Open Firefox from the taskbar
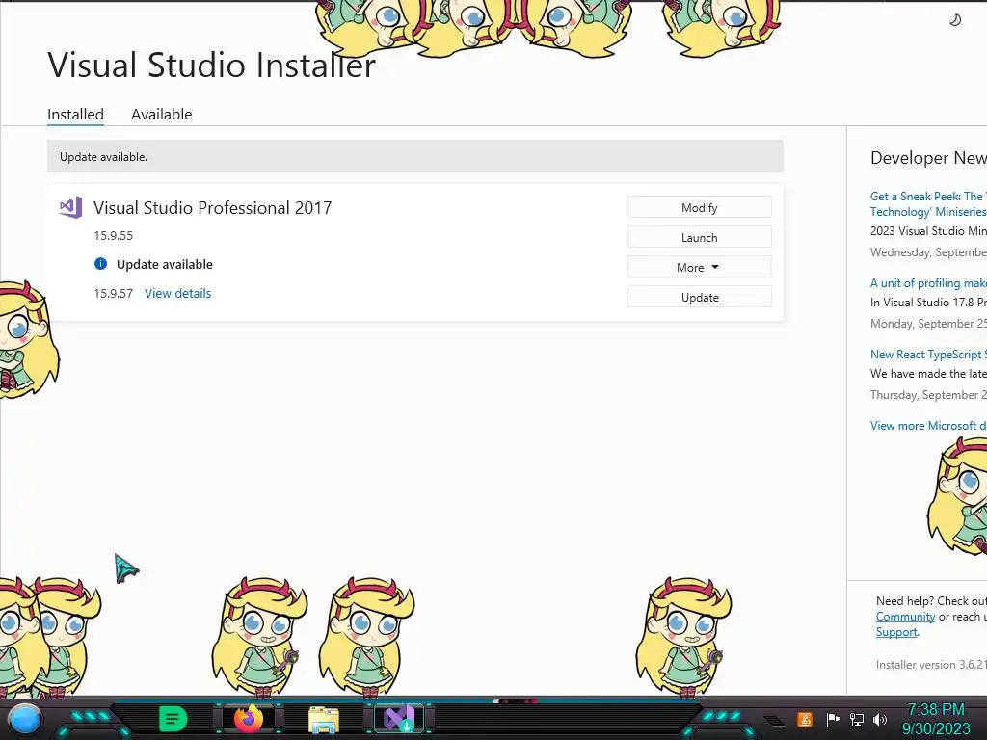Viewport: 987px width, 740px height. [x=249, y=719]
